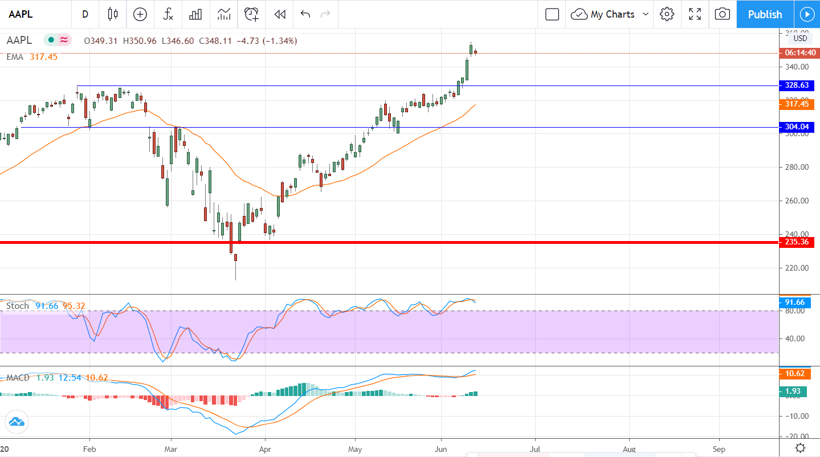Click the EMA value 317.45 in legend
Viewport: 820px width, 457px height.
(44, 57)
